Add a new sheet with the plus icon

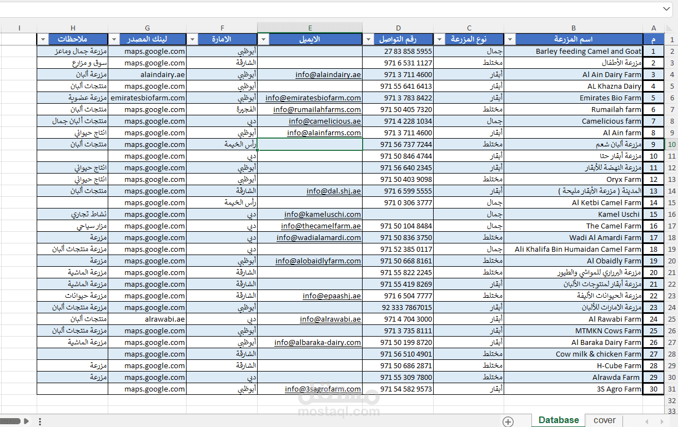click(x=508, y=421)
